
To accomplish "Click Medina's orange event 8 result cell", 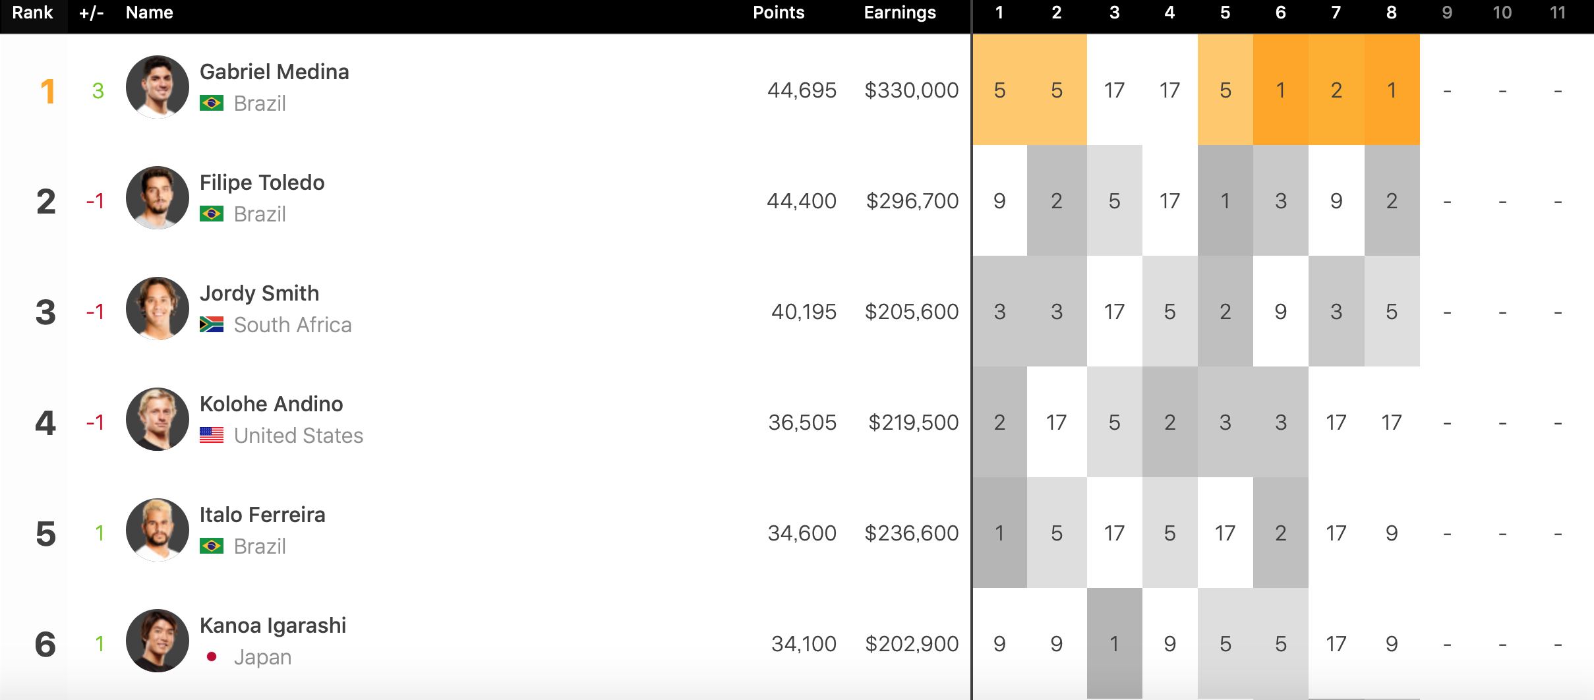I will point(1392,90).
